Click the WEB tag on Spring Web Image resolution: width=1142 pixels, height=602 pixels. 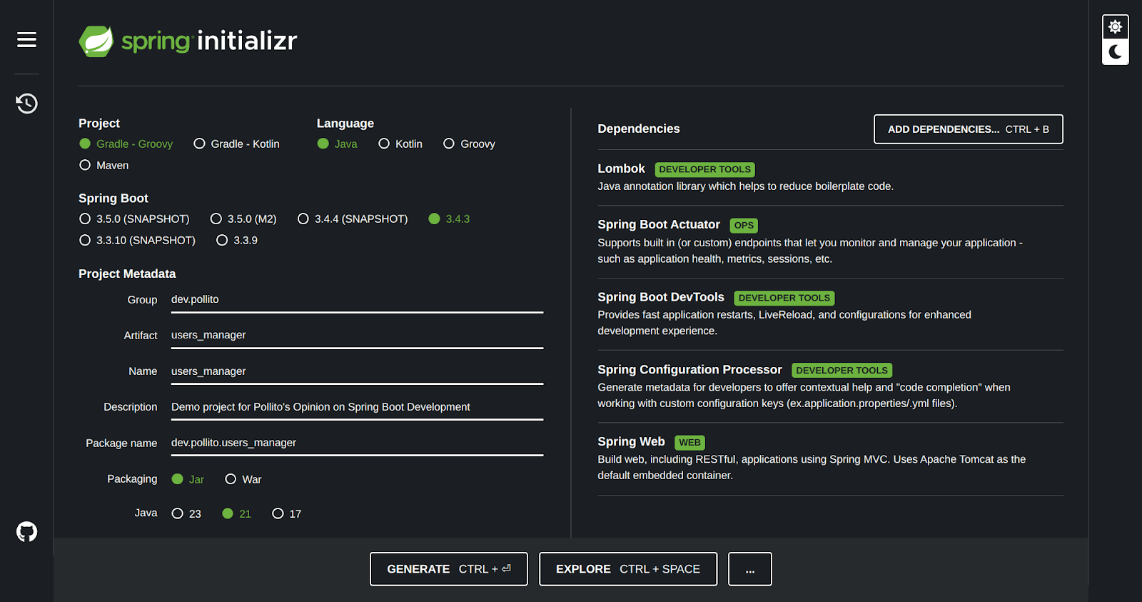[x=689, y=443]
